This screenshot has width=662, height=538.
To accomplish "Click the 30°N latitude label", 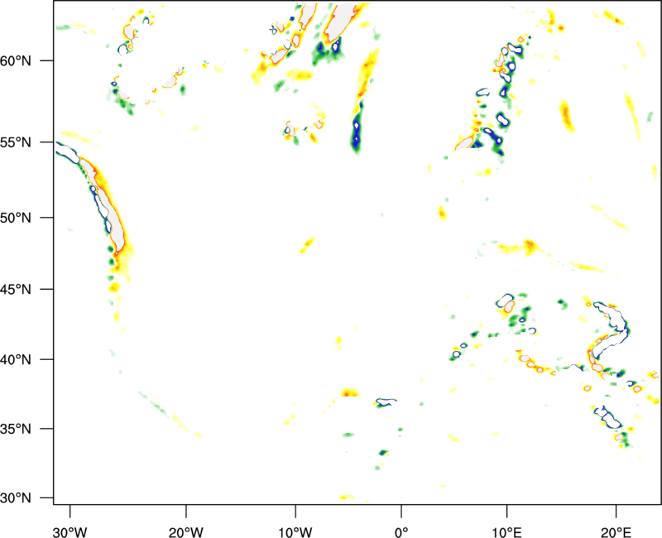I will (29, 498).
